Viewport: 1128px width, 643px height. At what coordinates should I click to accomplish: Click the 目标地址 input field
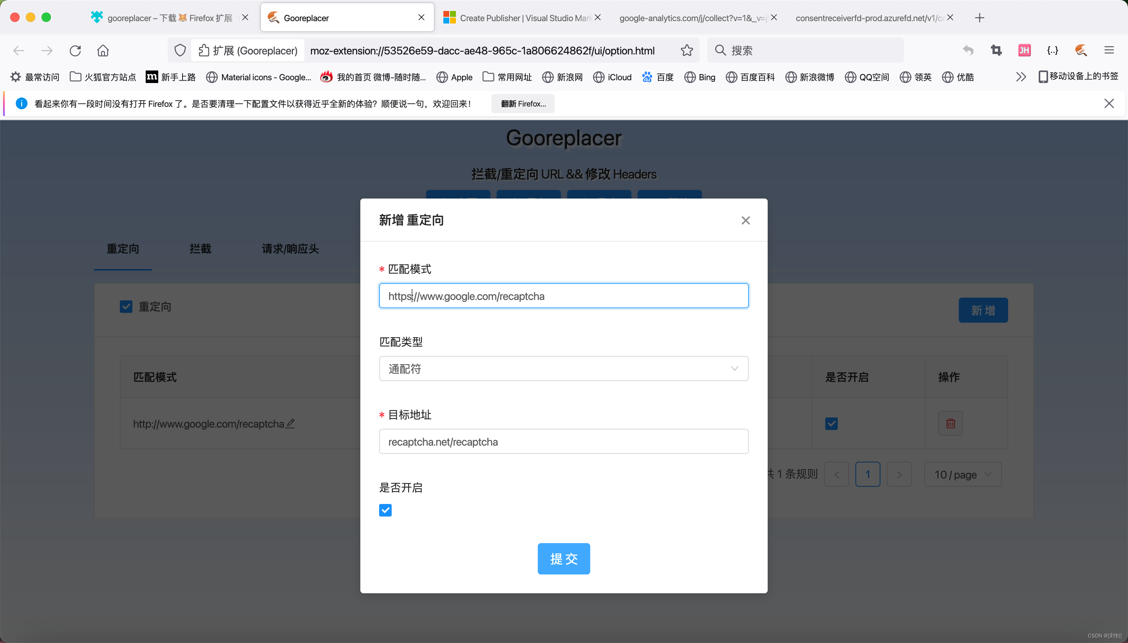click(564, 442)
